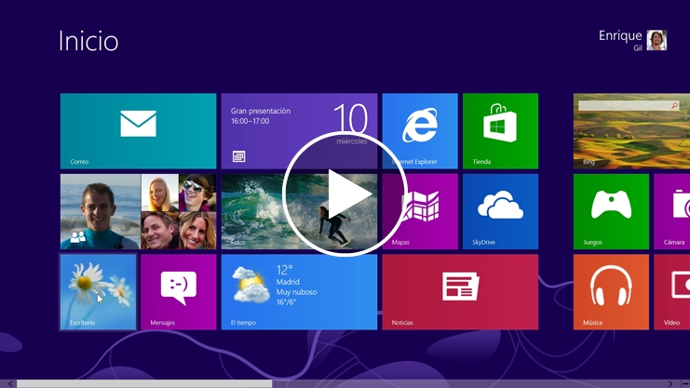This screenshot has height=388, width=690.
Task: Open the Correo mail tile
Action: click(x=138, y=130)
